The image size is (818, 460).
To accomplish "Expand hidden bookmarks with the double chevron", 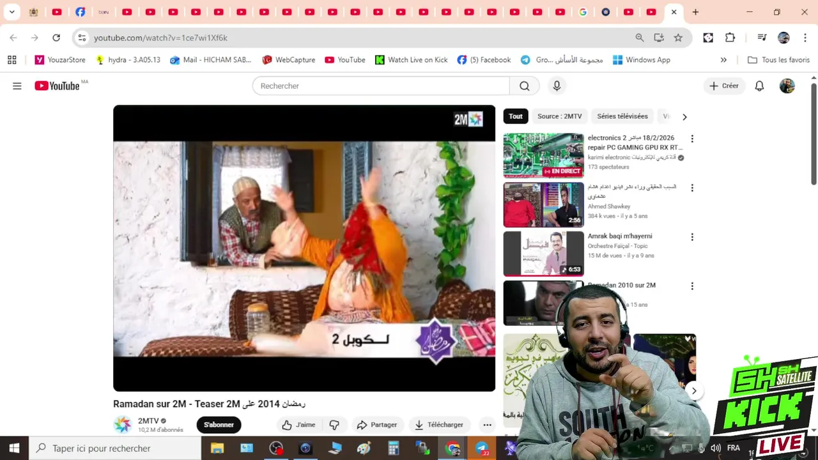I will (x=723, y=60).
